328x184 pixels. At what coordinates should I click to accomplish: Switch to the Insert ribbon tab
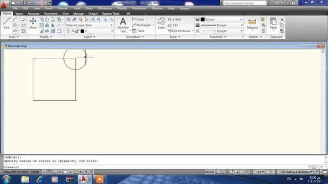click(x=19, y=14)
